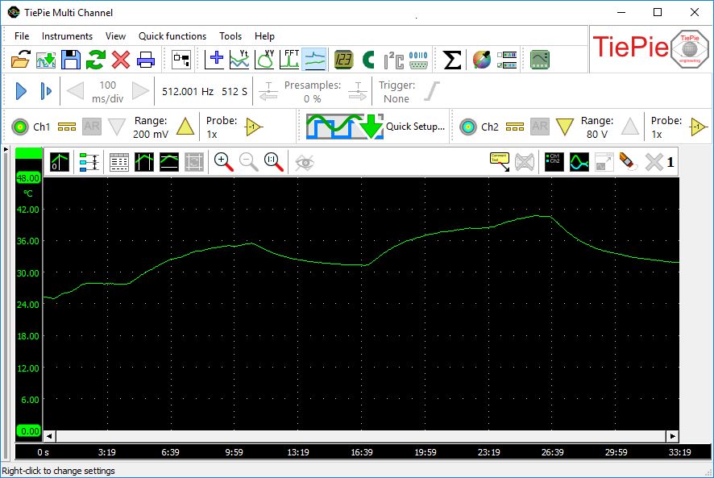The image size is (714, 478).
Task: Increase Ch1 range with the up triangle
Action: point(185,127)
